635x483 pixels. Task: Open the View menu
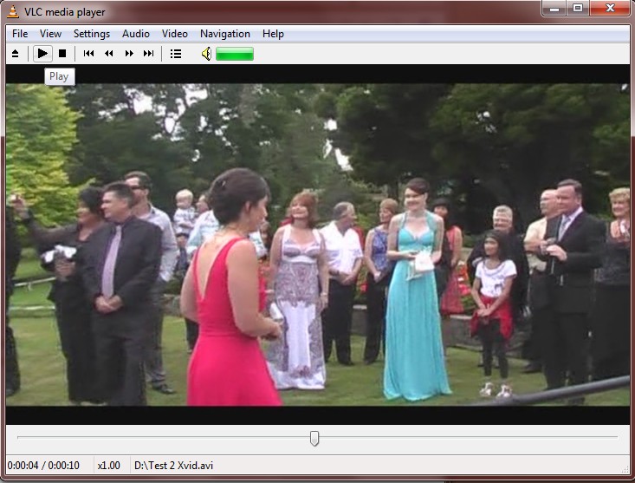[x=50, y=34]
